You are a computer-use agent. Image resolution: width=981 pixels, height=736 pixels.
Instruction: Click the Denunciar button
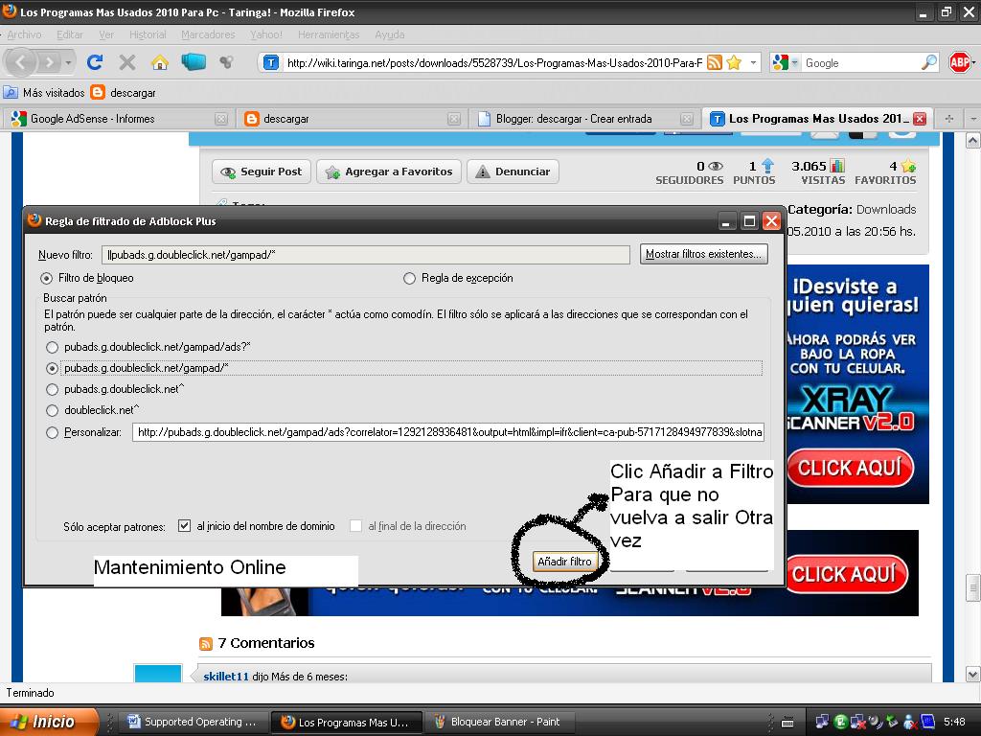(513, 172)
